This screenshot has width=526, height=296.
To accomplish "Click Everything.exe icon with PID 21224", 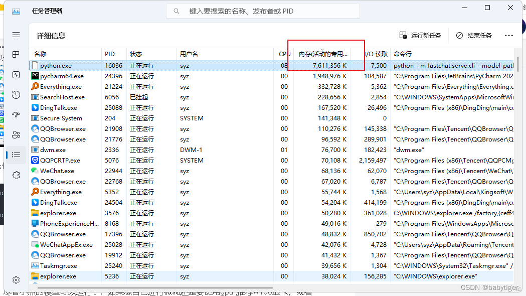I will click(35, 87).
